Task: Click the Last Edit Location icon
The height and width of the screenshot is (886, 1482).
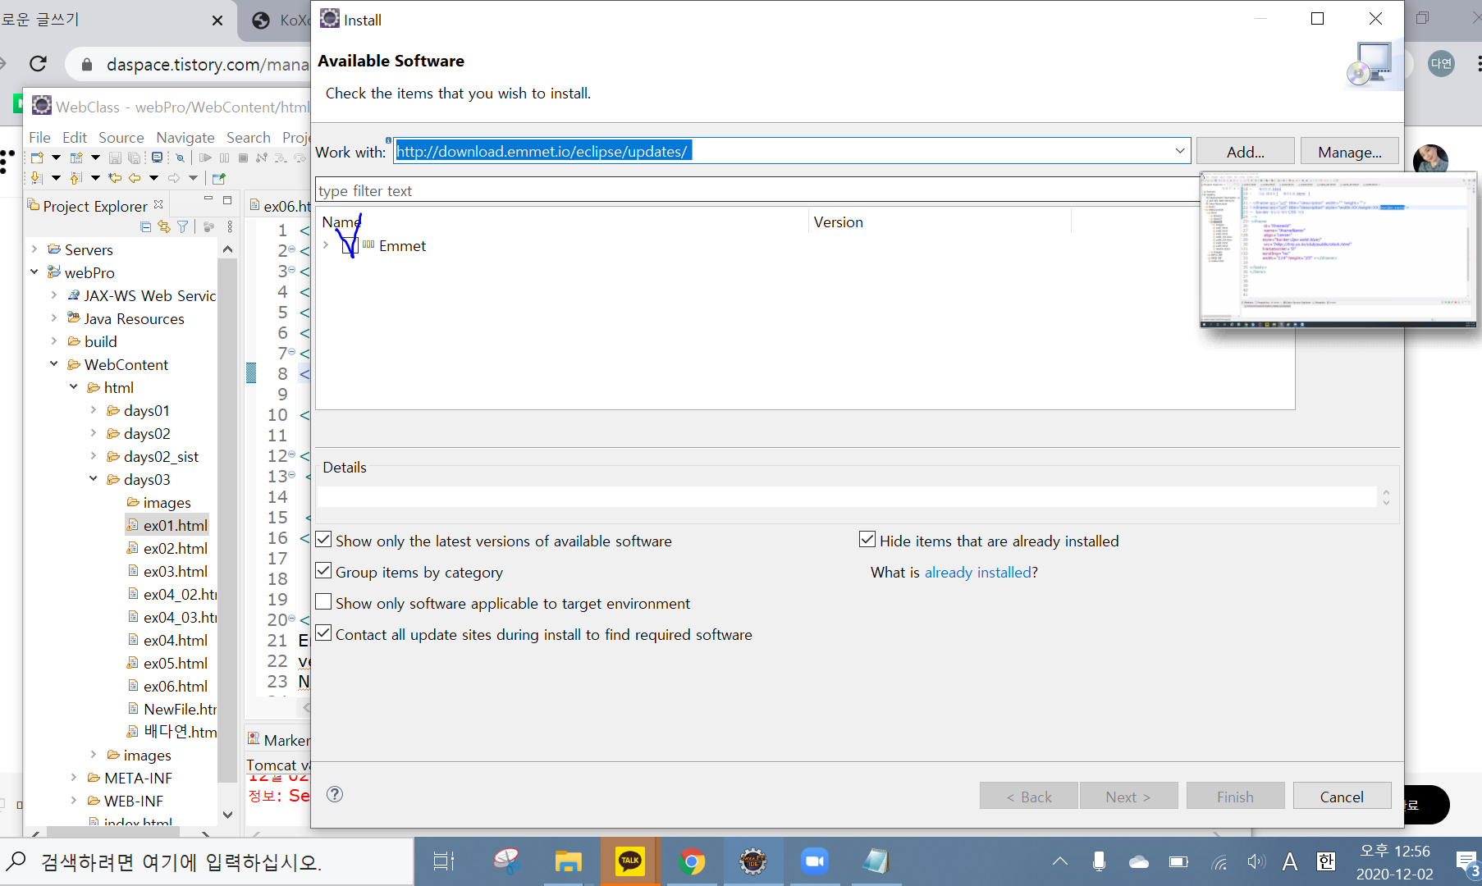Action: (x=115, y=178)
